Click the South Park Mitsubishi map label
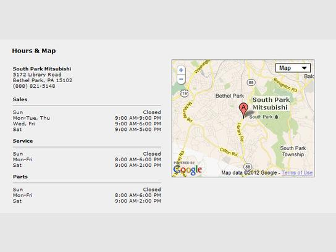336x252 pixels. 271,104
